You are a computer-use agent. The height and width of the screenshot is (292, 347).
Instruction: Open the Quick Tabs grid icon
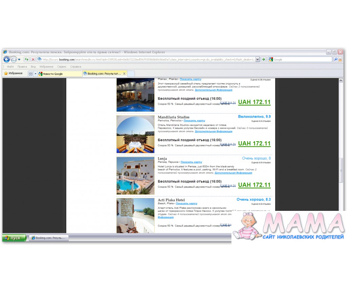(x=30, y=74)
